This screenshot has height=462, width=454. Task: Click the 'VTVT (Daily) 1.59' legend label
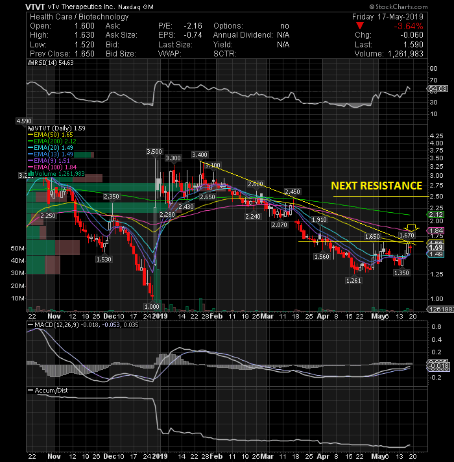(56, 128)
